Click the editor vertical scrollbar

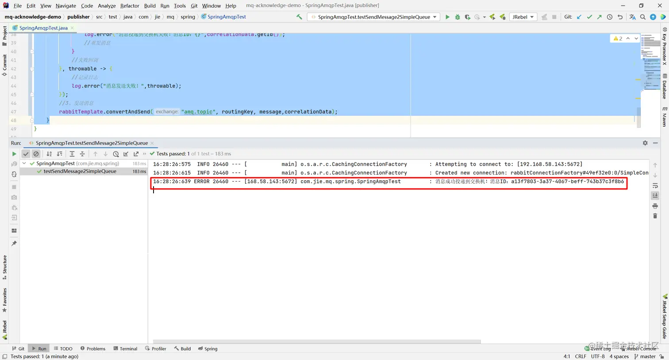638,117
